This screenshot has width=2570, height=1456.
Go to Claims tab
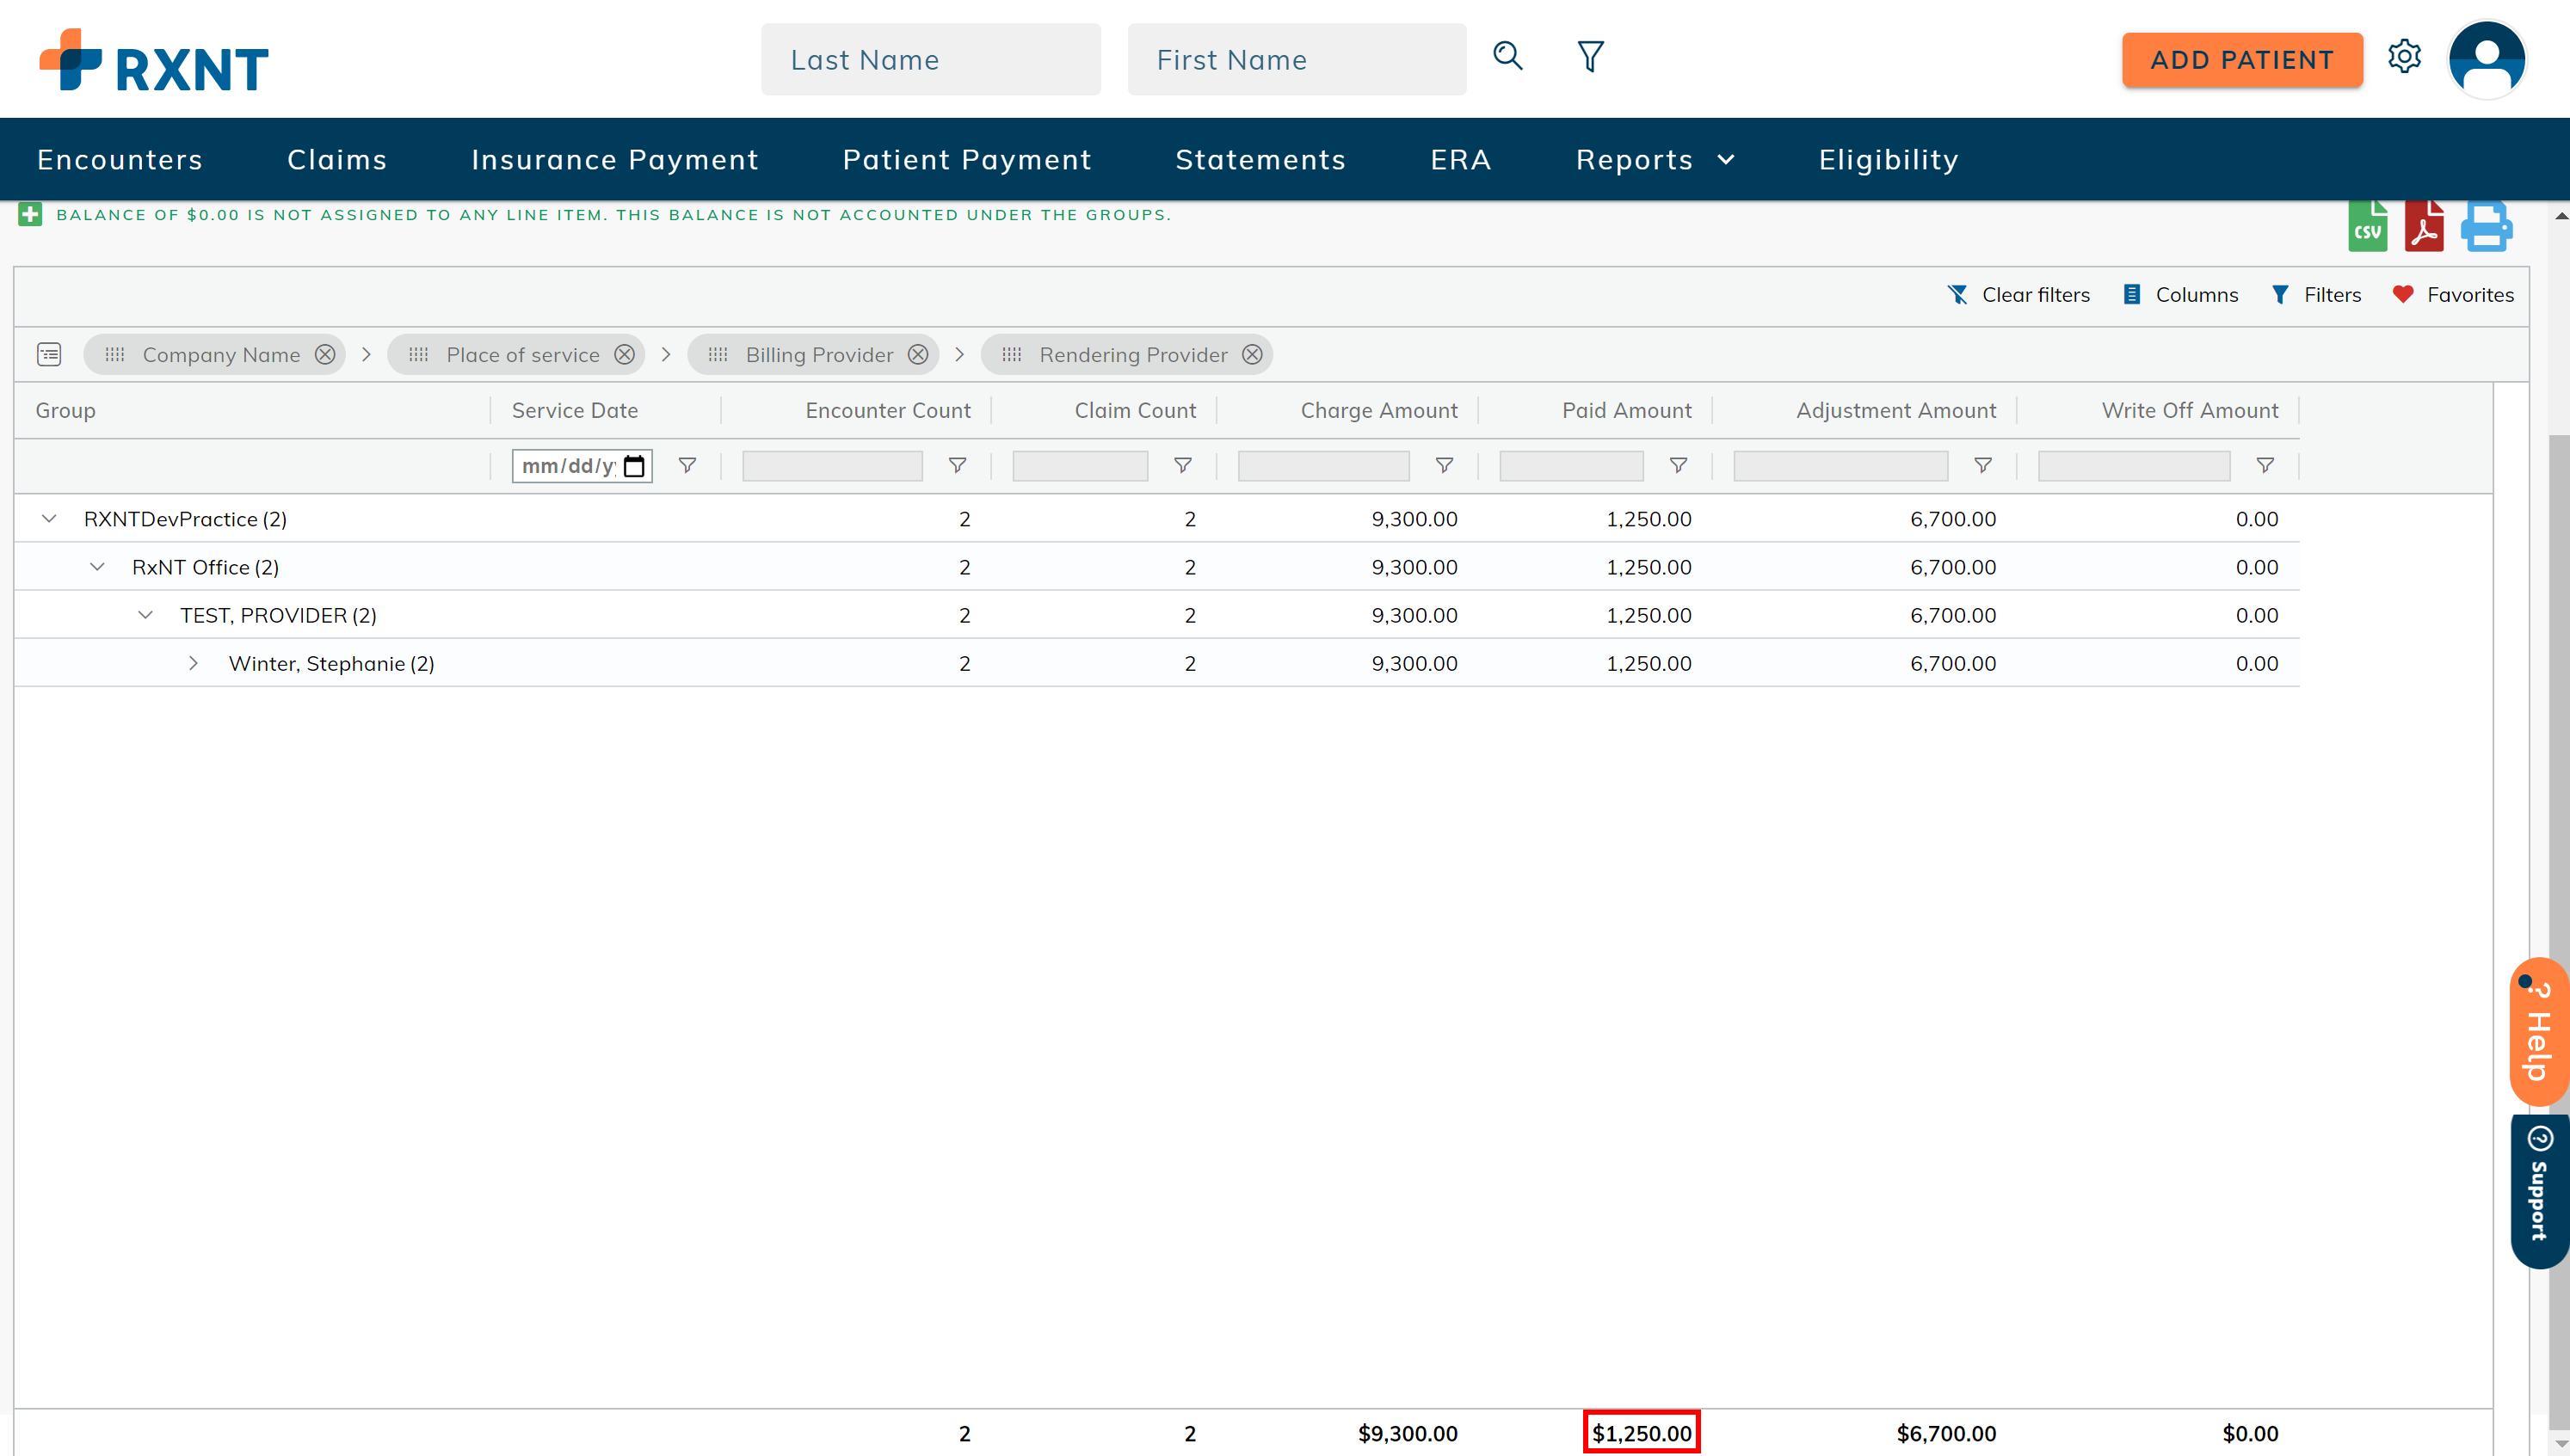point(337,159)
